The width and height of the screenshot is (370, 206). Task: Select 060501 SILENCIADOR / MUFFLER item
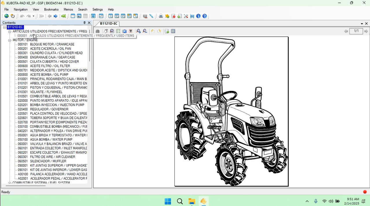click(42, 161)
